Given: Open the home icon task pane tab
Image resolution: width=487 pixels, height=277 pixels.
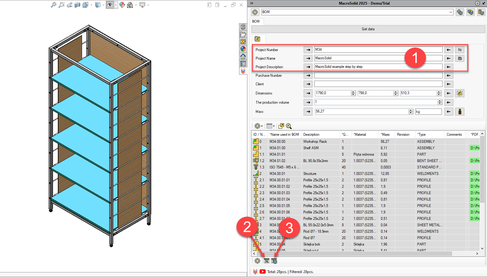Looking at the screenshot, I should click(x=243, y=56).
